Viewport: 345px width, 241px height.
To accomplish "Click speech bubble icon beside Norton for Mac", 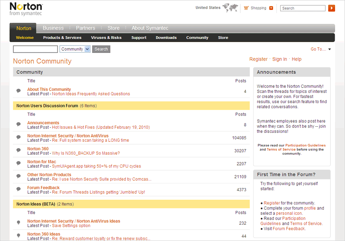I will click(x=19, y=164).
